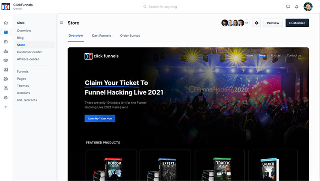Open store settings gear button

coord(256,23)
